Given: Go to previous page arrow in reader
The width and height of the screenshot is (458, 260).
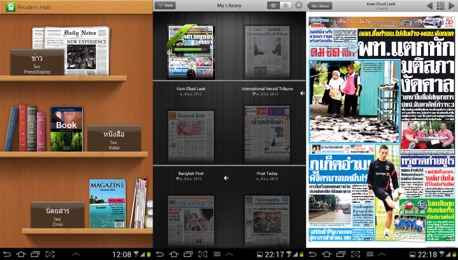Looking at the screenshot, I should pos(427,5).
